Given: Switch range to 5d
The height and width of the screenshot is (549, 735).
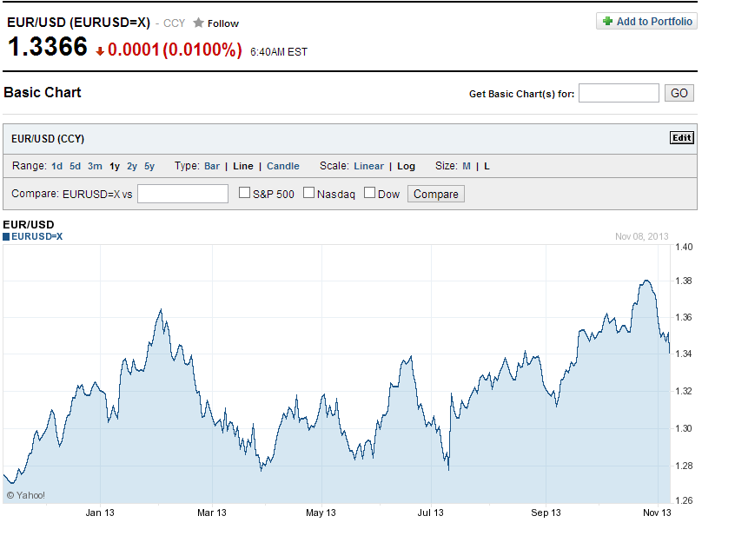Looking at the screenshot, I should [76, 166].
